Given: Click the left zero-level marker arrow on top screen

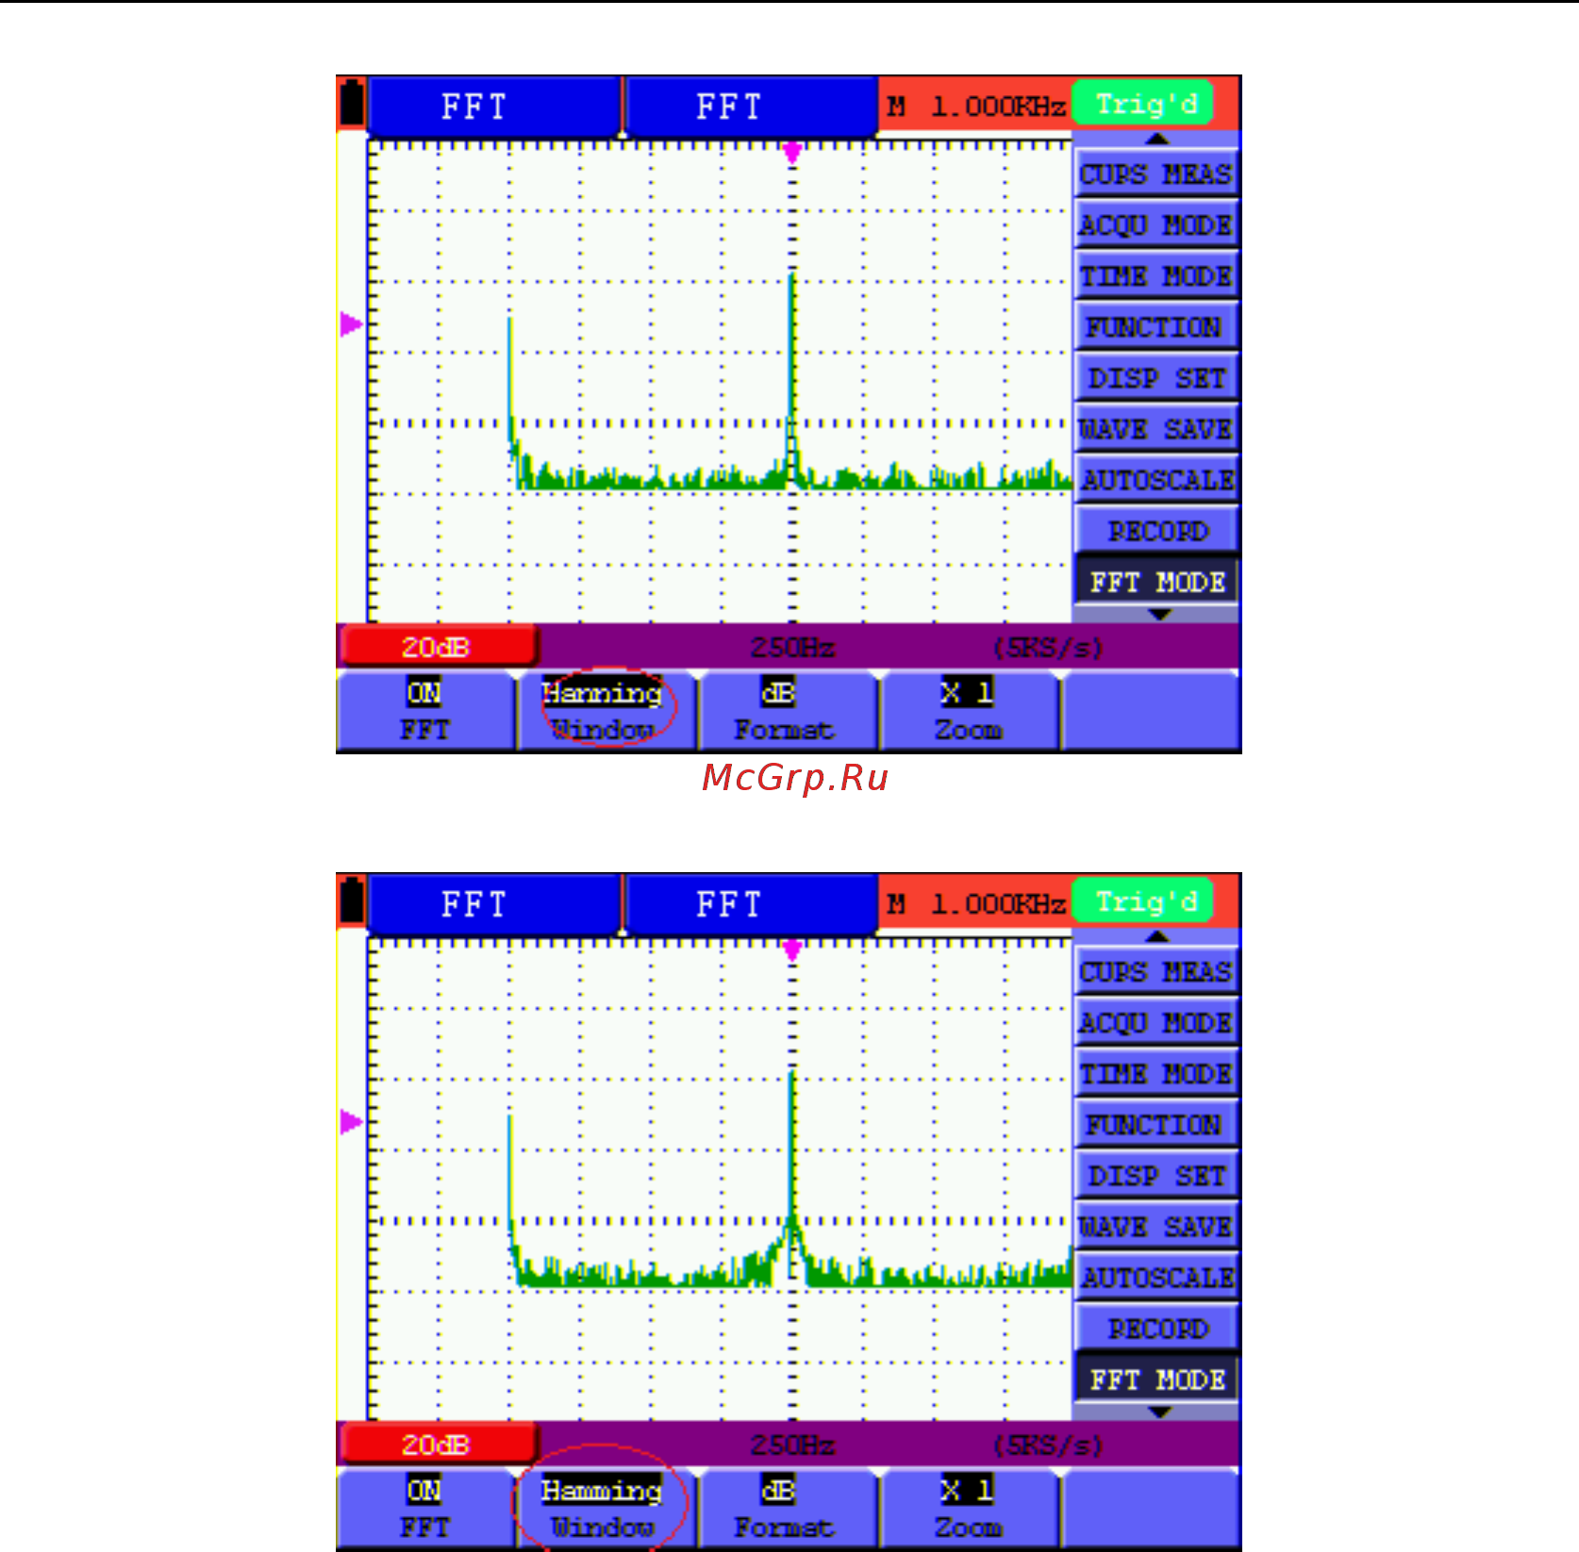Looking at the screenshot, I should pos(351,325).
